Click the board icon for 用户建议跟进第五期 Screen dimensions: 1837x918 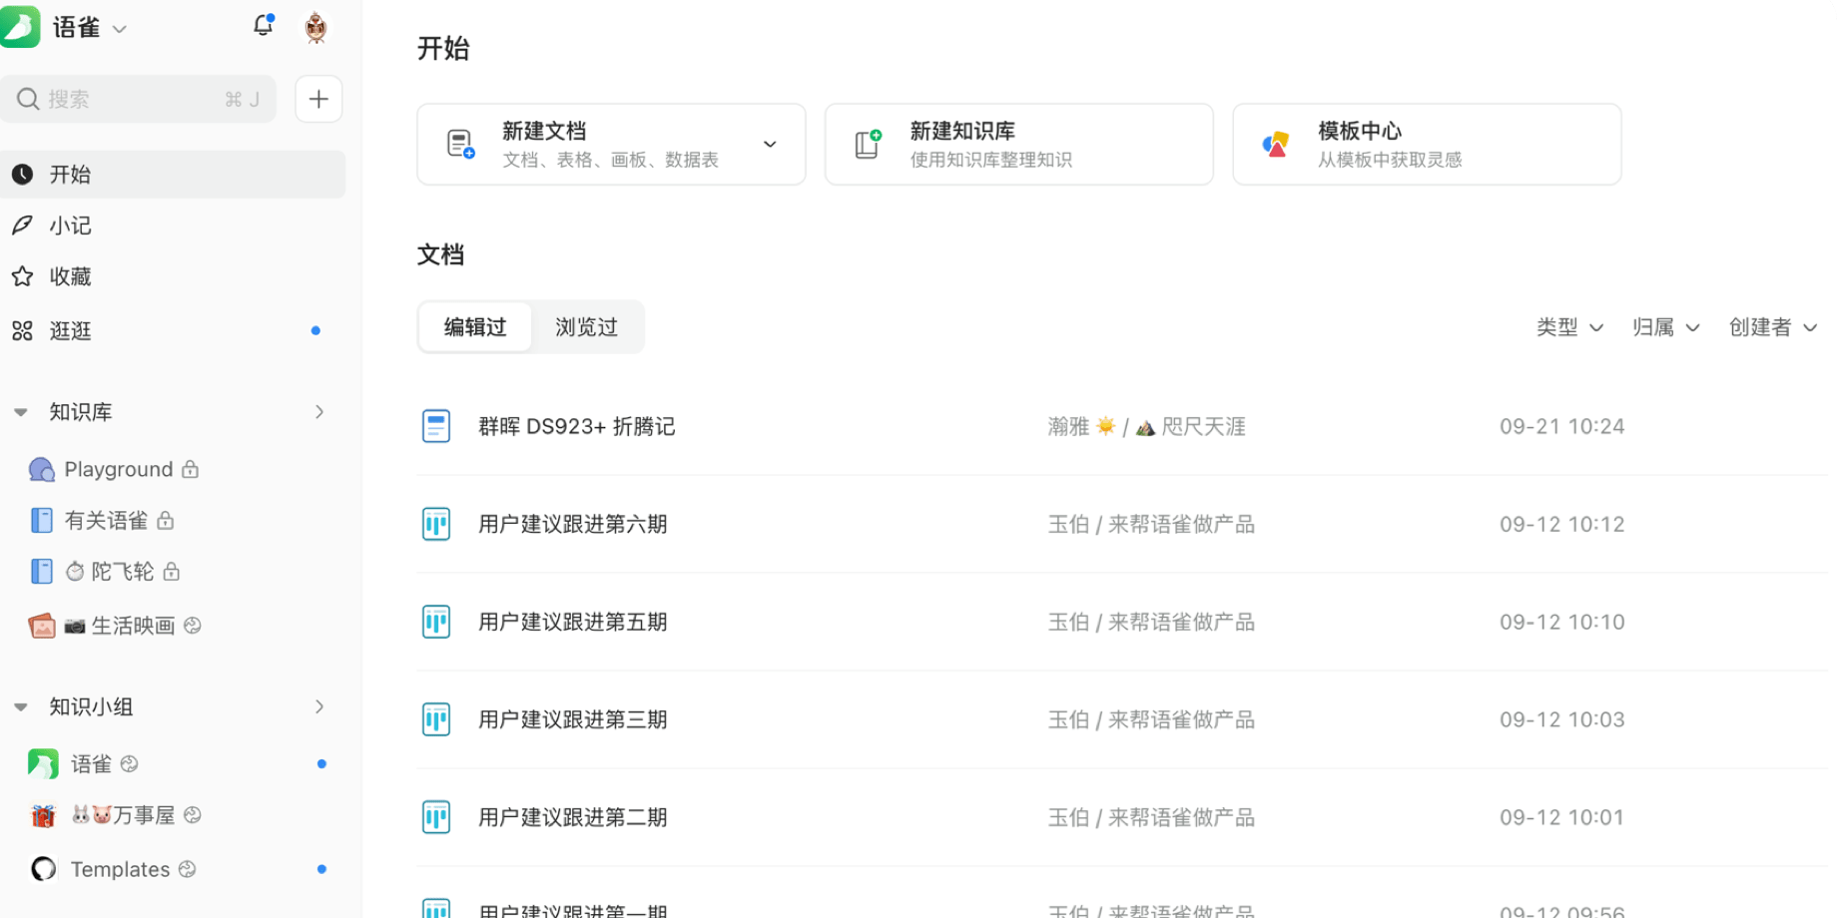click(x=436, y=622)
